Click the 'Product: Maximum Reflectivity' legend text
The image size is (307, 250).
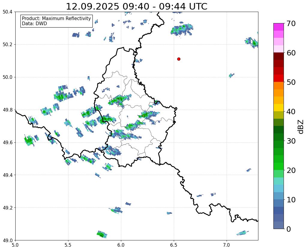[x=56, y=18]
